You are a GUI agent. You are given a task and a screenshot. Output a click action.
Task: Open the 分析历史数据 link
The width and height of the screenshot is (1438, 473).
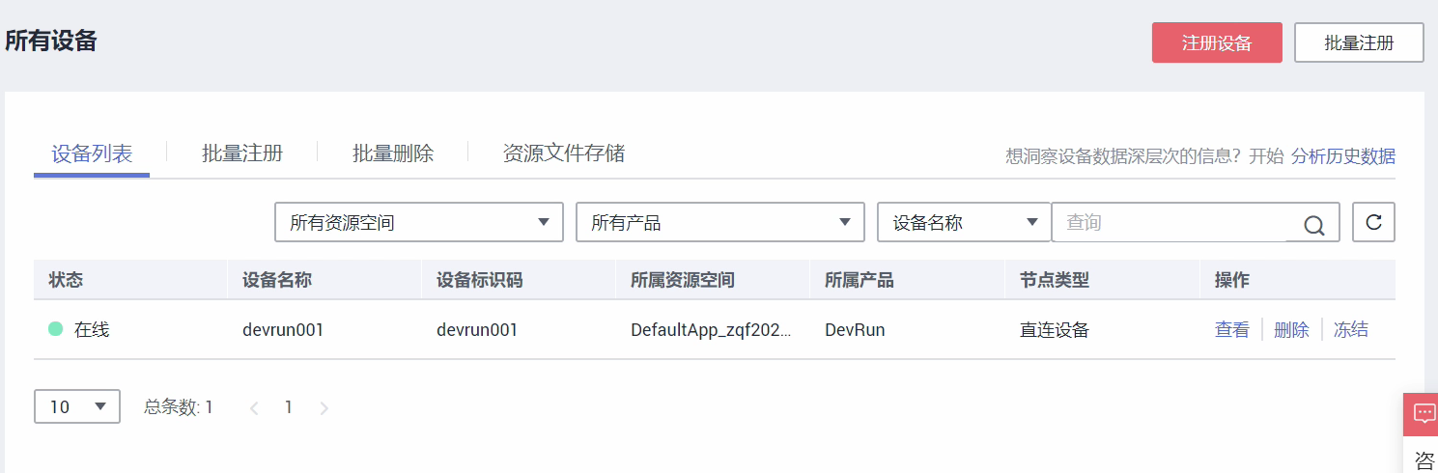click(x=1342, y=156)
